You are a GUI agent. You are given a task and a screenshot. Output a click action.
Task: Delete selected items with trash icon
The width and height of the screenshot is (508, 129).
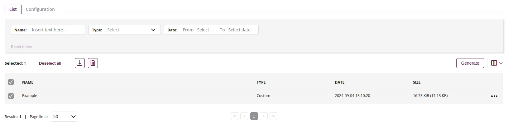coord(93,63)
